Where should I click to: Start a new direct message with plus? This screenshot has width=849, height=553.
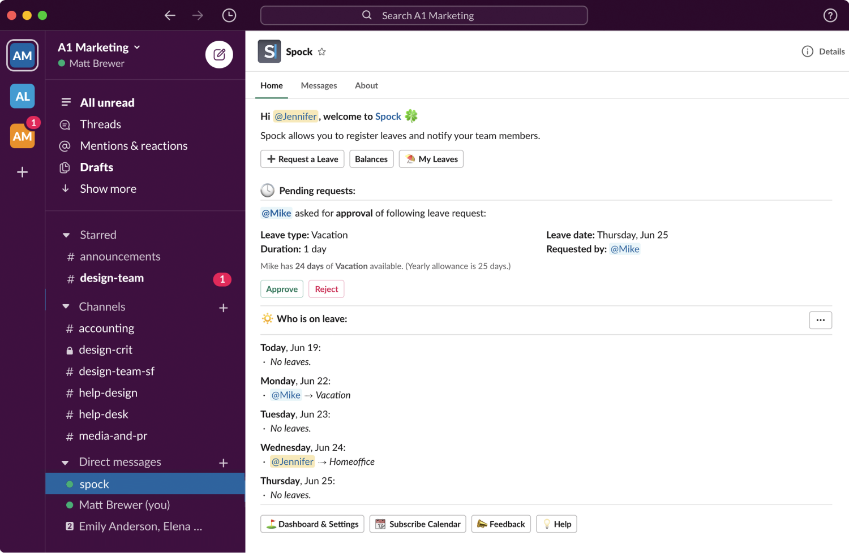pos(224,463)
